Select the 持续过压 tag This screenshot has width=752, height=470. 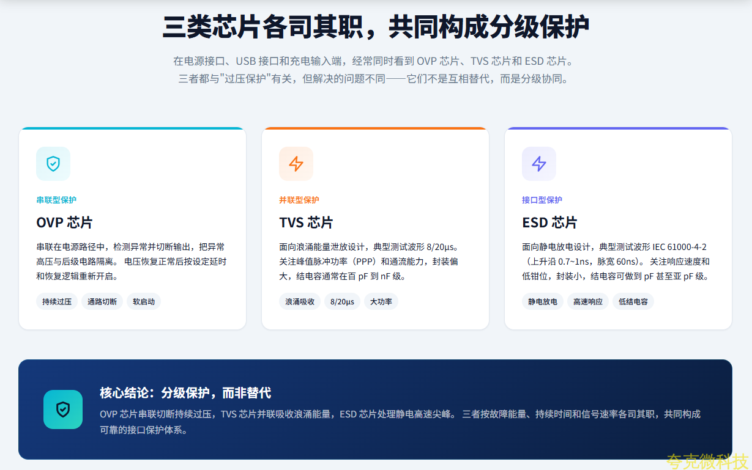click(57, 301)
